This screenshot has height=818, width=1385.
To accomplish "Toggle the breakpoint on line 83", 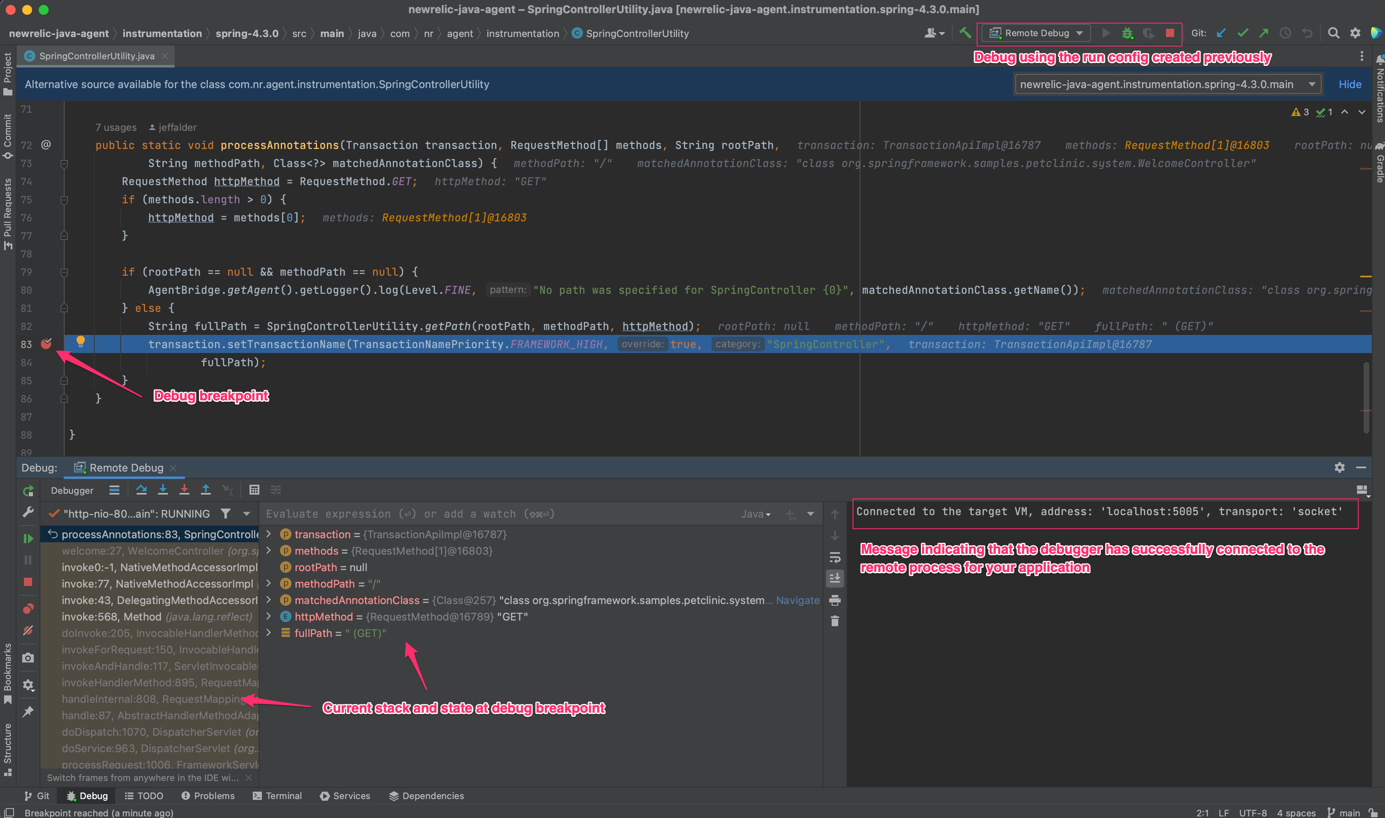I will (x=46, y=344).
